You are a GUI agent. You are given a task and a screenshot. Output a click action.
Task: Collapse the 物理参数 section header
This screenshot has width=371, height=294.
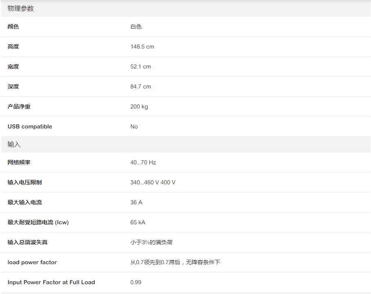pos(21,9)
